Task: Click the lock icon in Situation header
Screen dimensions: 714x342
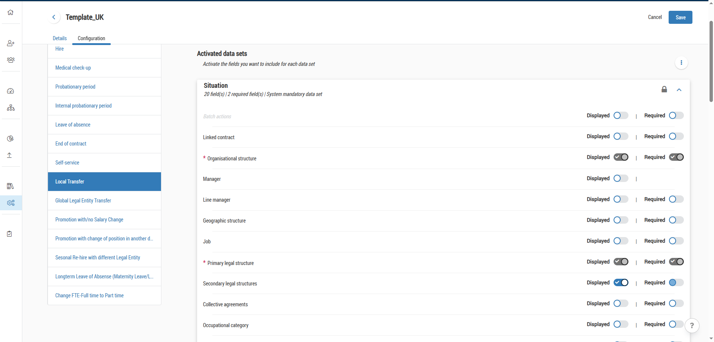Action: (664, 89)
